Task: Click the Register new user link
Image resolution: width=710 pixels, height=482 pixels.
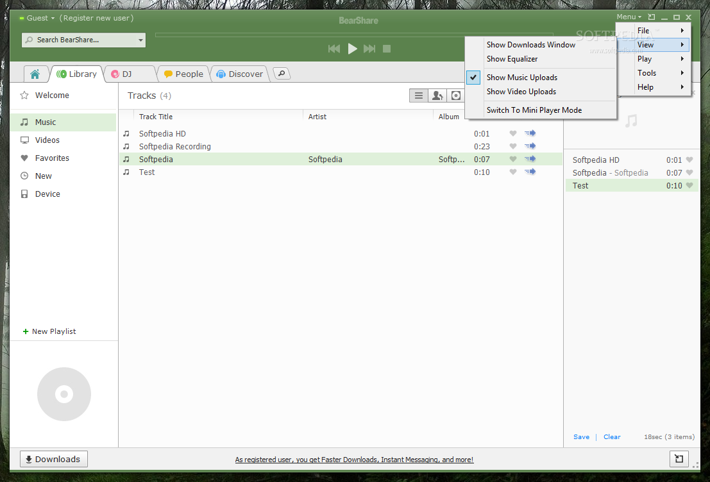Action: tap(96, 18)
